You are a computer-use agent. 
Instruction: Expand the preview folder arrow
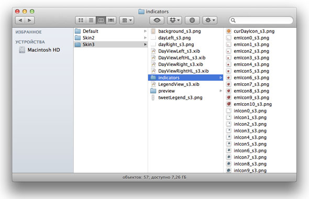pos(220,91)
